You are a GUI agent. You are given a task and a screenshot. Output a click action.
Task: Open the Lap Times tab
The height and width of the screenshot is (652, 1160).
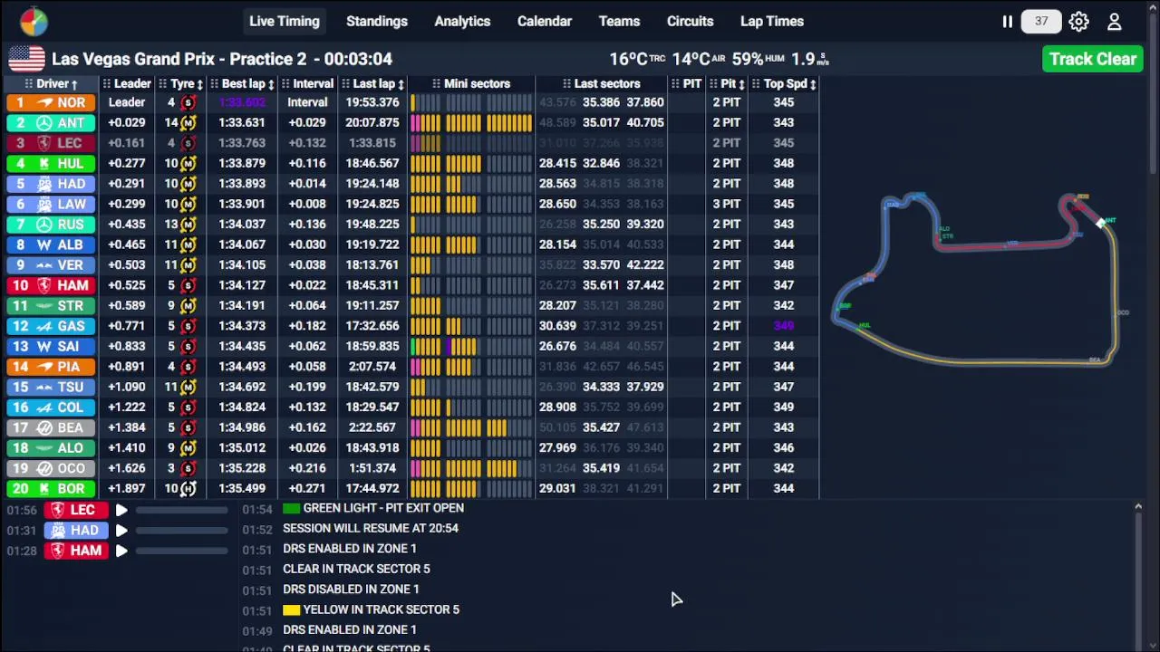pos(772,21)
